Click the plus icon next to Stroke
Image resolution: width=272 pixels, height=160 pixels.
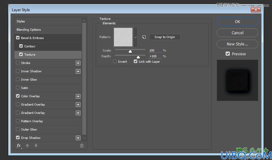tap(78, 63)
